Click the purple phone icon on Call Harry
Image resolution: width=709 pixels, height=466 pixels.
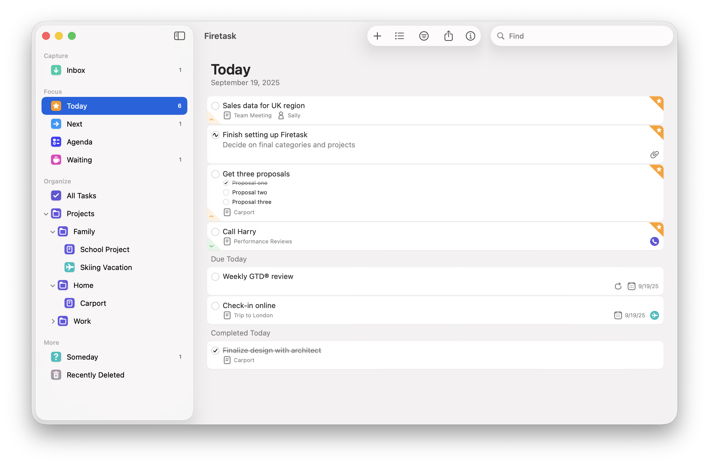[654, 241]
